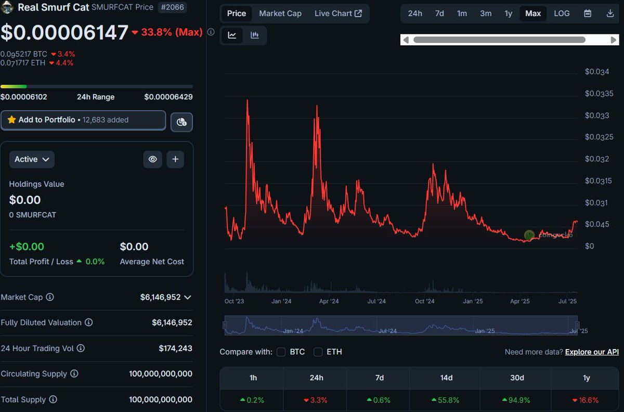Toggle holdings visibility eye icon
The width and height of the screenshot is (624, 412).
[152, 159]
